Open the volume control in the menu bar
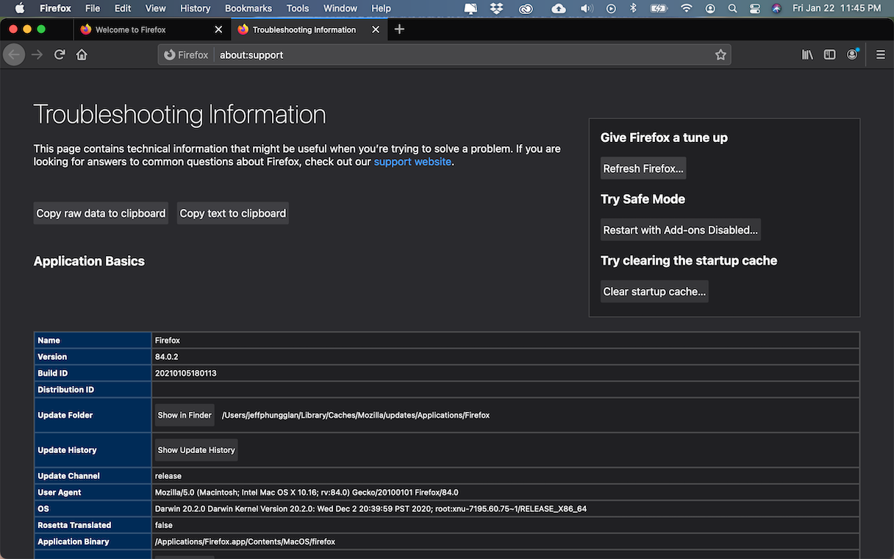 point(586,8)
